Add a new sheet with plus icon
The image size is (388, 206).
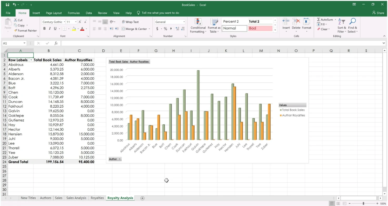142,198
